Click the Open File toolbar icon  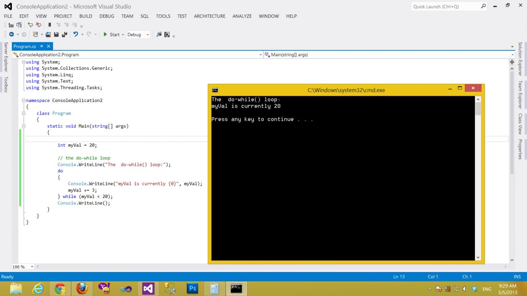coord(48,34)
